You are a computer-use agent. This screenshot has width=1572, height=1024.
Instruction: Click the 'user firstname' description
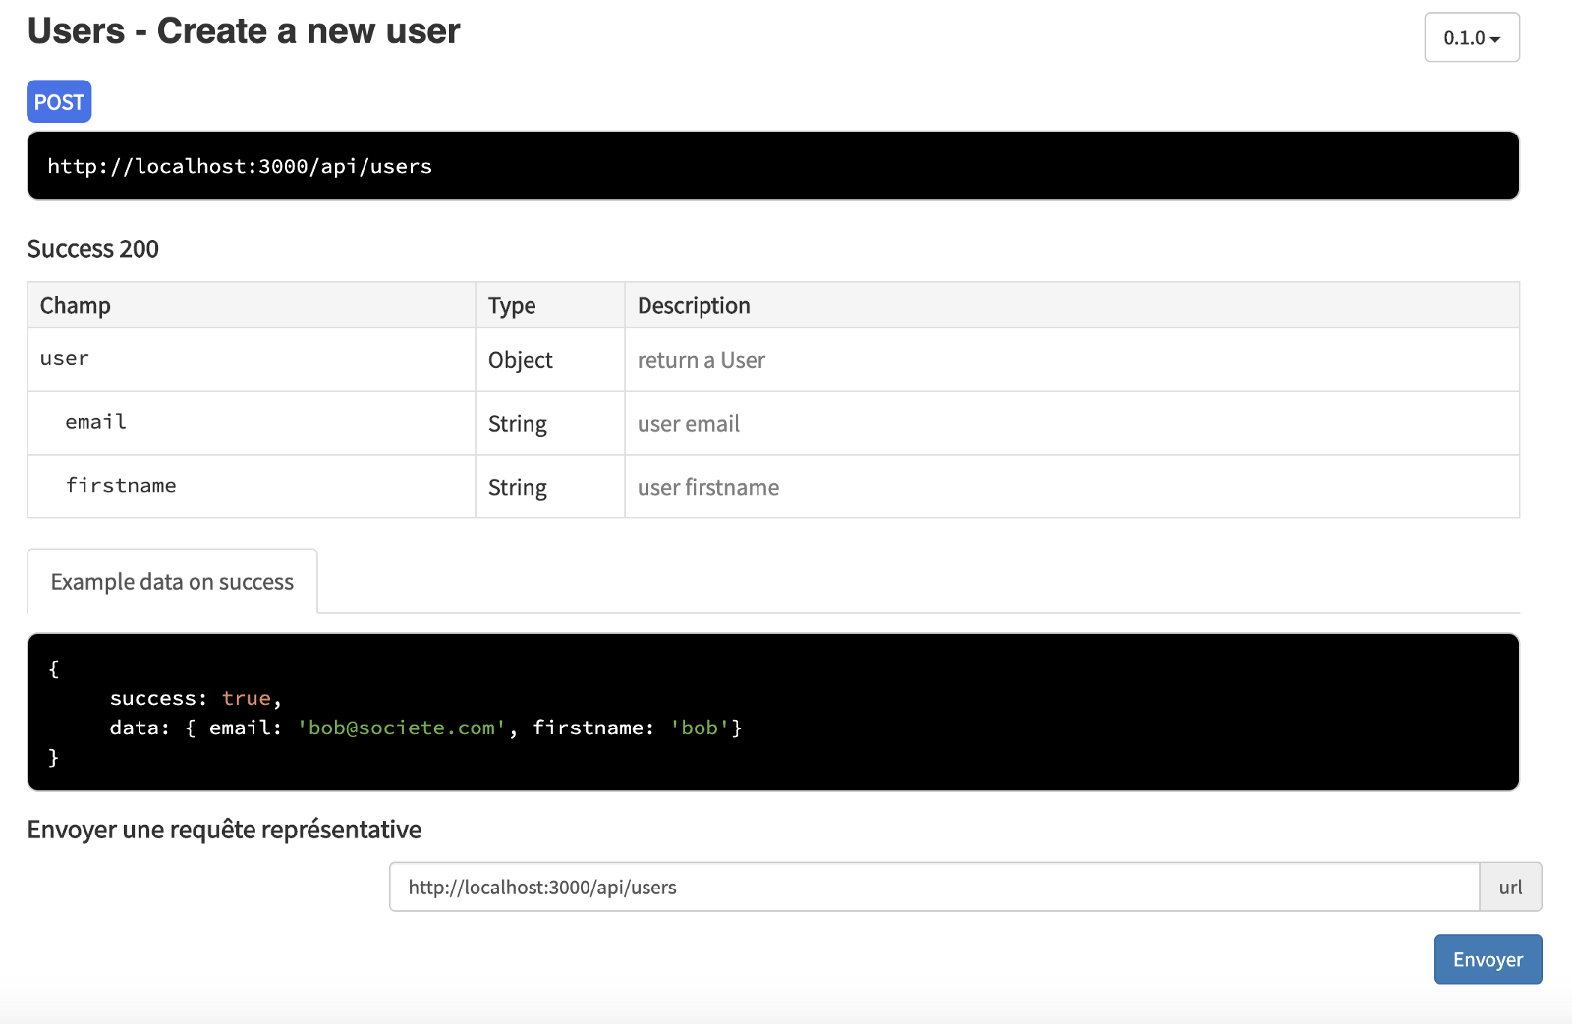[708, 487]
